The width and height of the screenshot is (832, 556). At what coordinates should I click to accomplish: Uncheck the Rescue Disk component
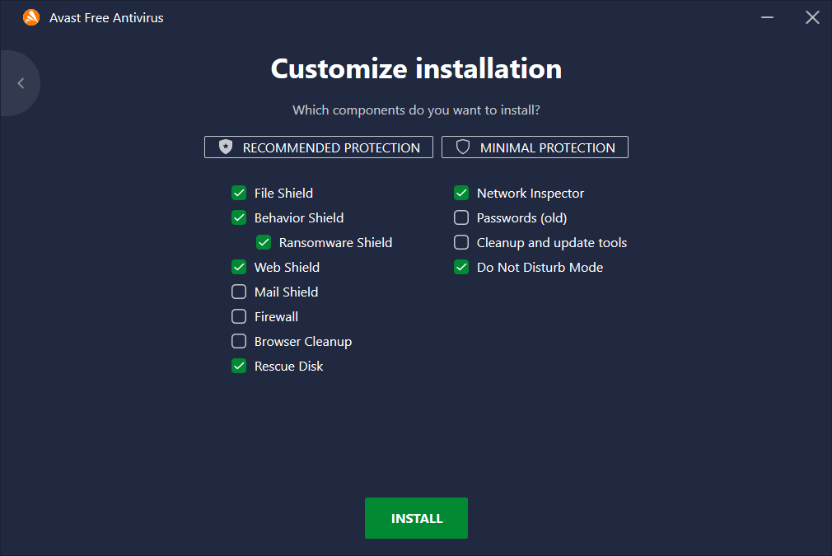(x=239, y=367)
